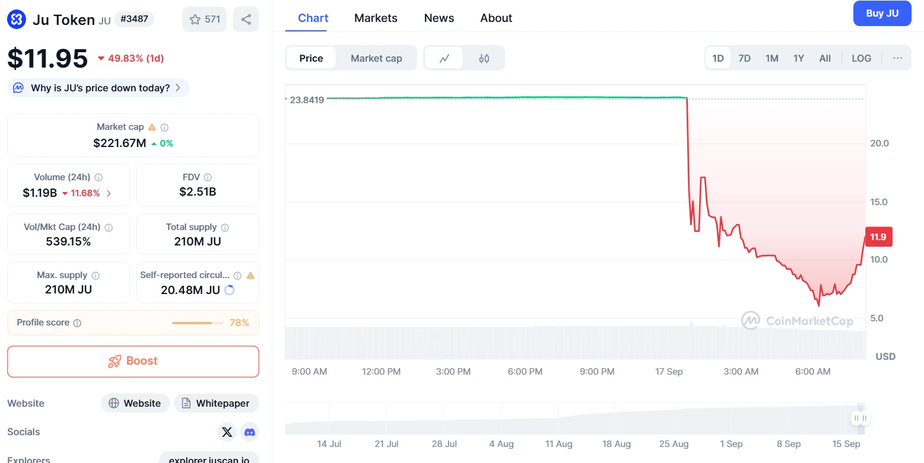Click the Boost button

pyautogui.click(x=133, y=362)
